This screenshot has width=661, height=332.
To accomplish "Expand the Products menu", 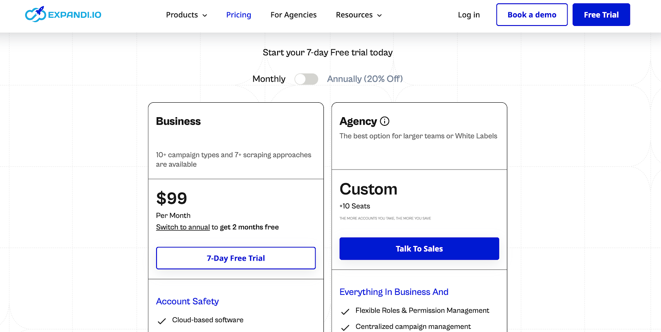I will pyautogui.click(x=182, y=15).
